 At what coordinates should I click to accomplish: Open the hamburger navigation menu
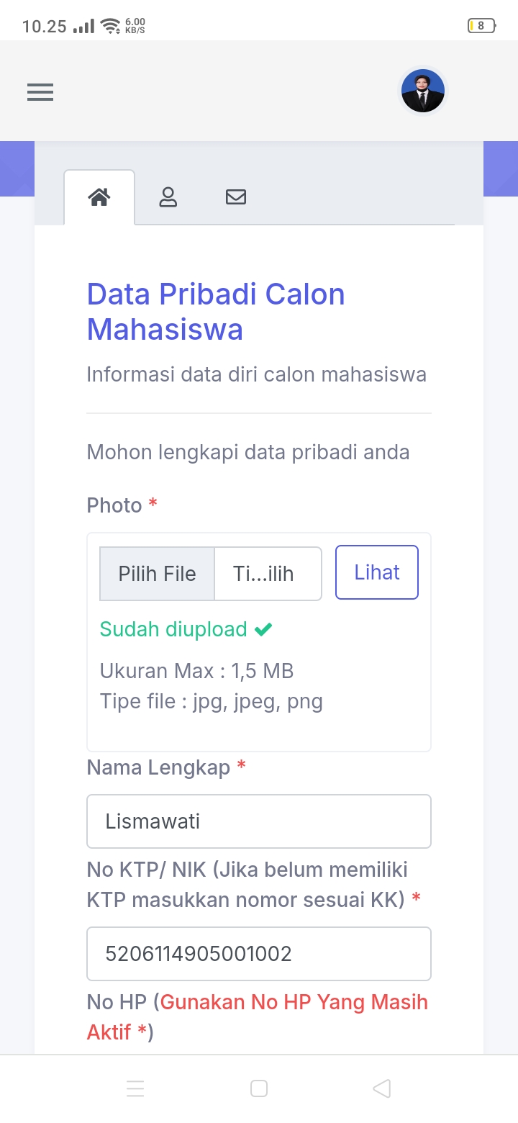[x=40, y=92]
